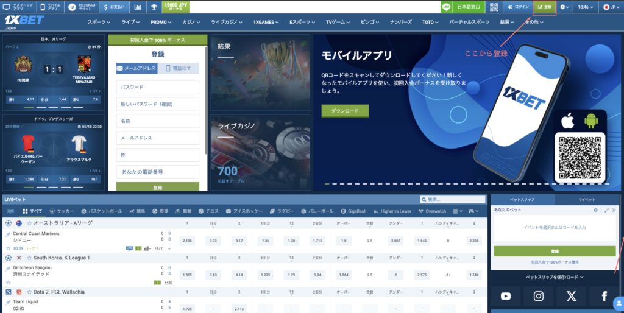
Task: Click the LIVE bets 検索 search field
Action: (453, 199)
